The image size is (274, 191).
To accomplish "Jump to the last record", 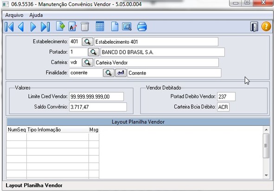I will pos(45,27).
